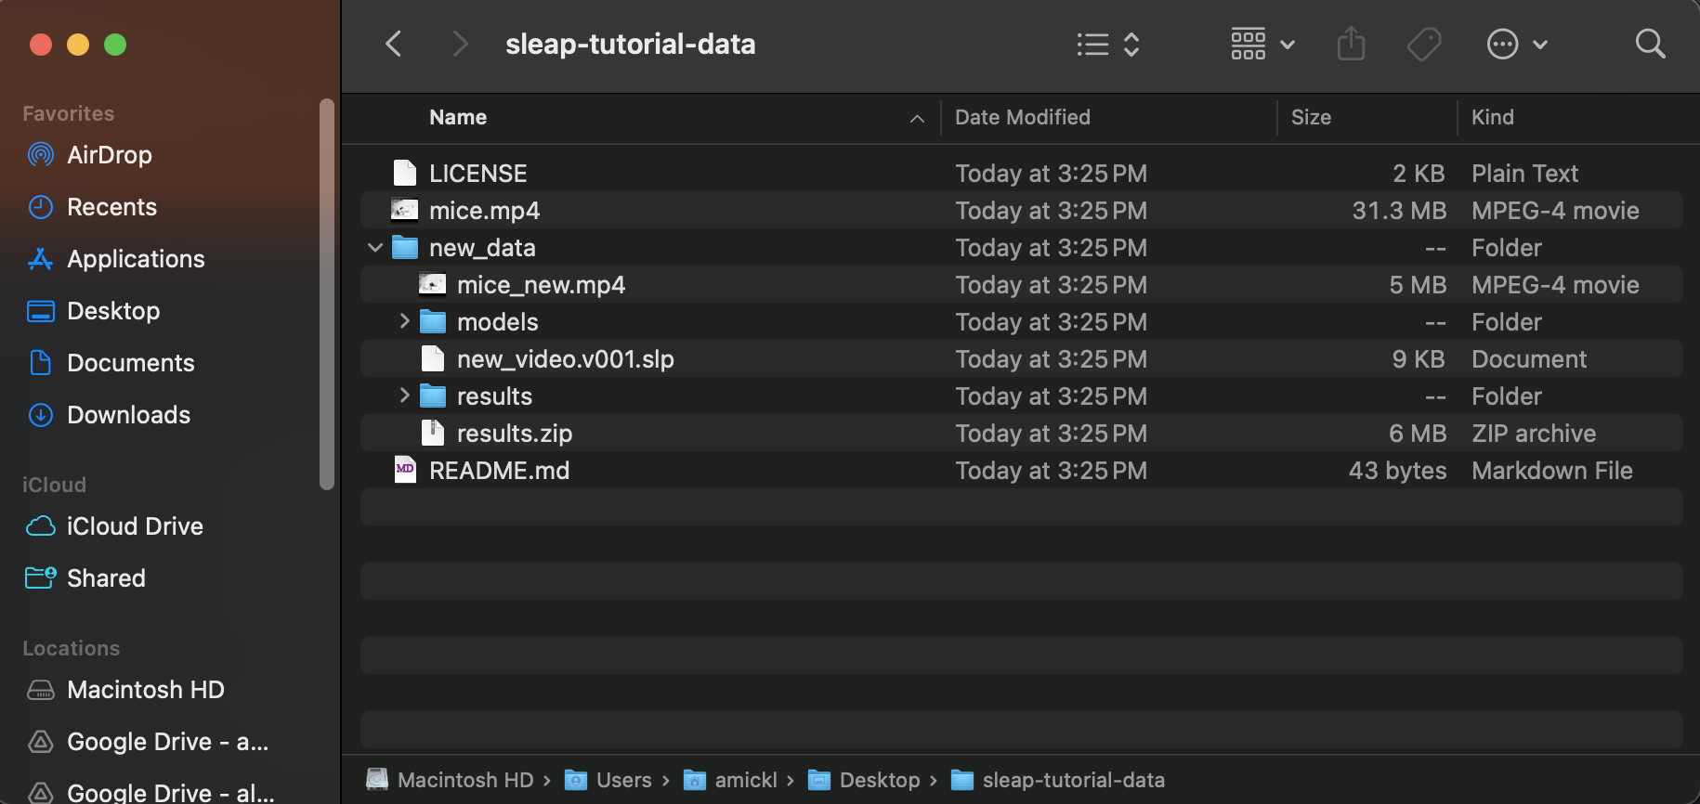
Task: Select the models folder icon
Action: coord(433,322)
